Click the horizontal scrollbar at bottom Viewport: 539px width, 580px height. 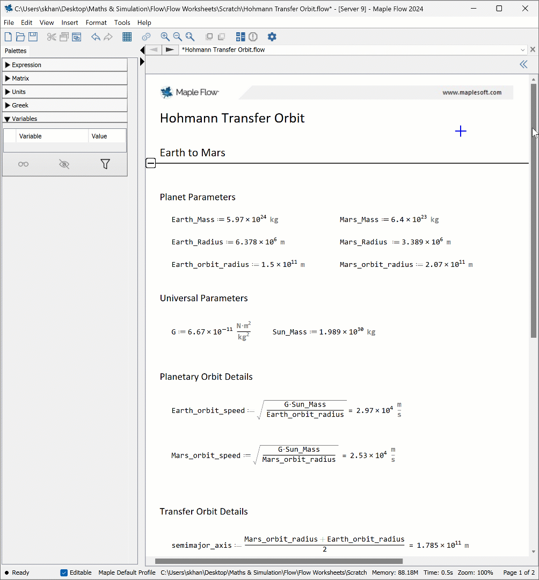[279, 561]
